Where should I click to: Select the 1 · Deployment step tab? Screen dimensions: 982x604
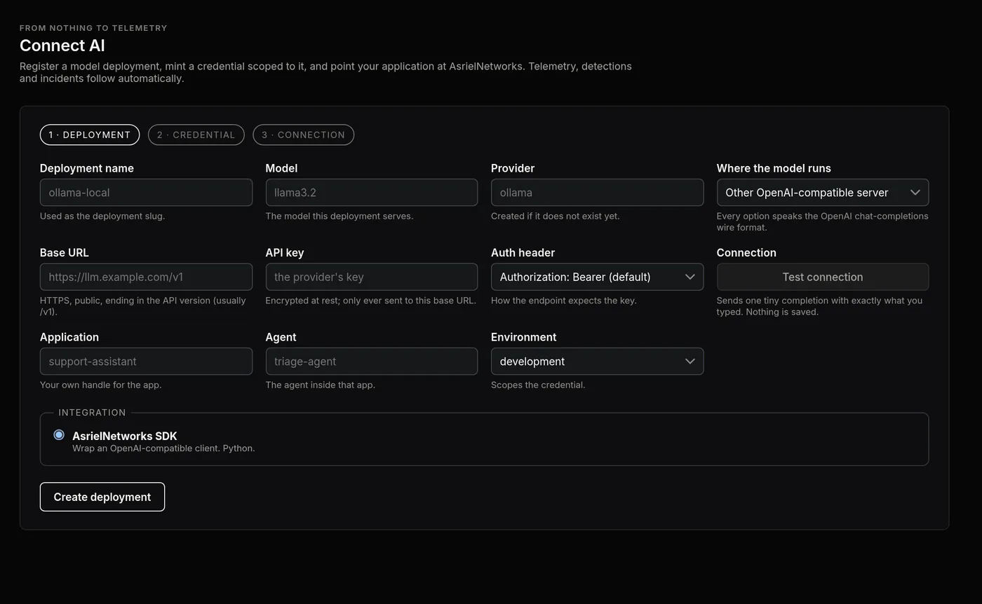[90, 135]
